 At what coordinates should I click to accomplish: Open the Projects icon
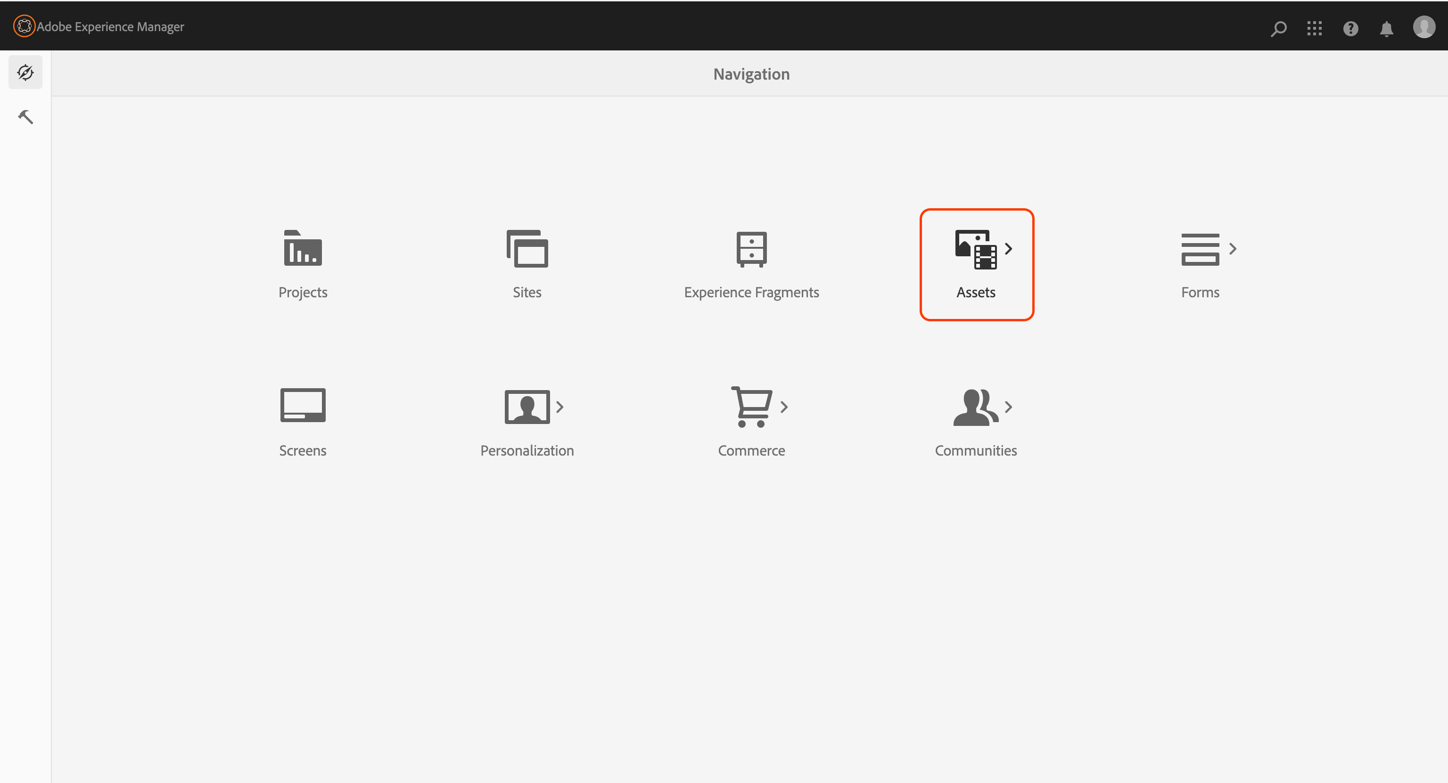click(x=303, y=248)
